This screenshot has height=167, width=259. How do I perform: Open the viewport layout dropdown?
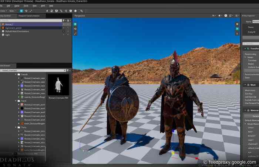point(231,16)
